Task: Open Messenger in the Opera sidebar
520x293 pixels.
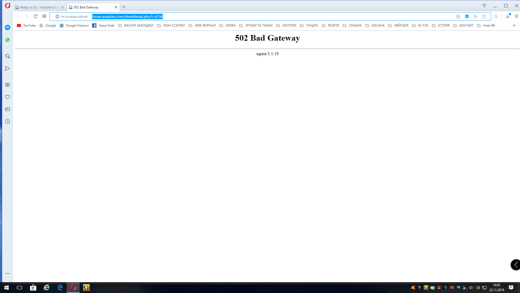Action: click(8, 27)
